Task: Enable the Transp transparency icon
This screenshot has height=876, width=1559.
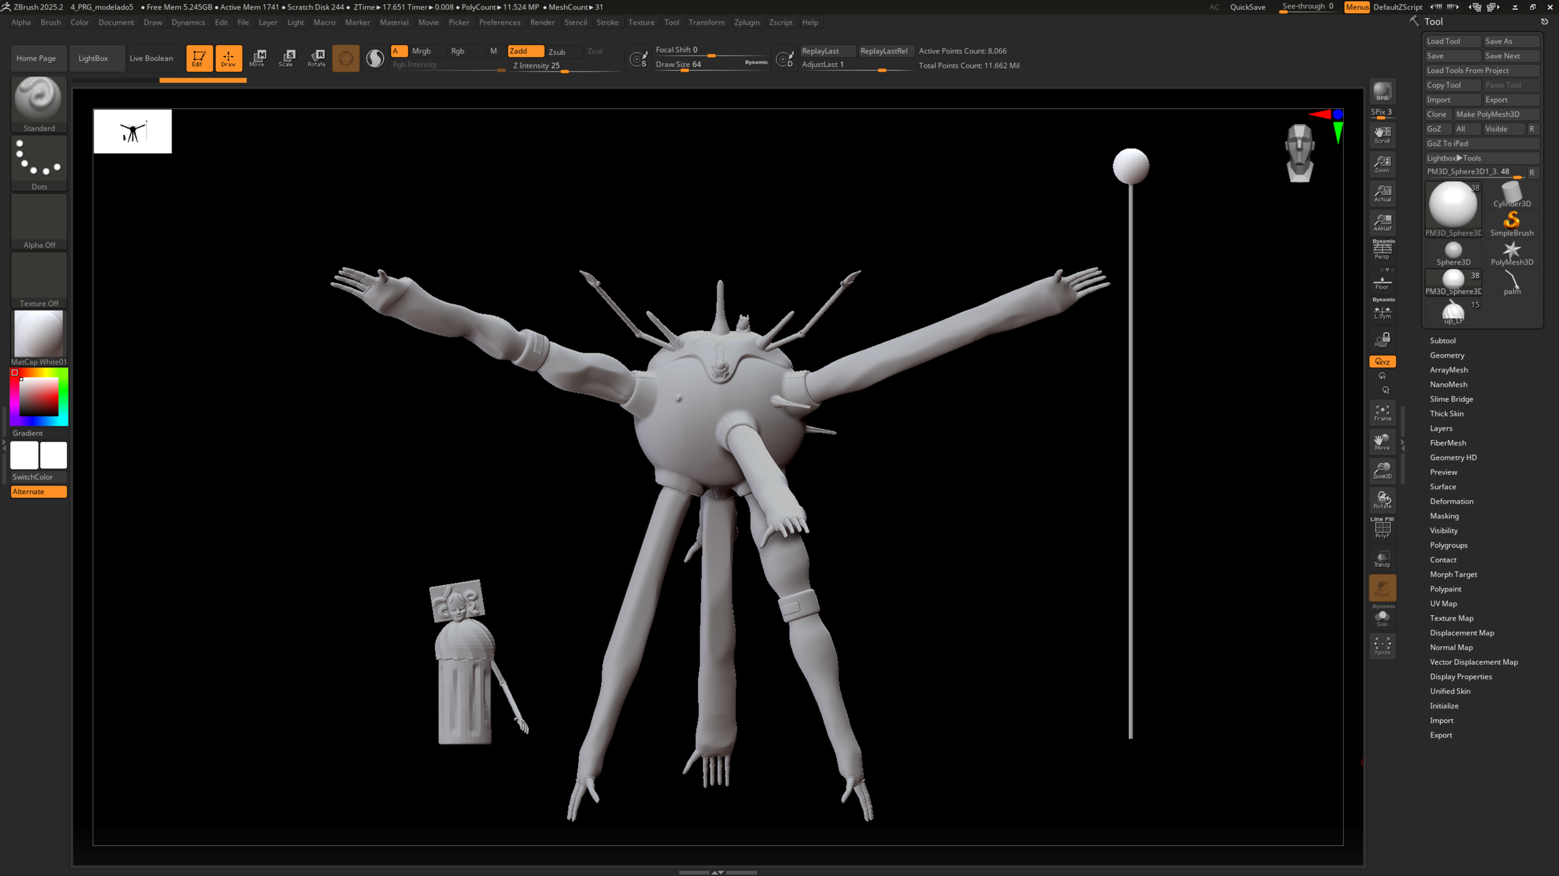Action: 1382,559
